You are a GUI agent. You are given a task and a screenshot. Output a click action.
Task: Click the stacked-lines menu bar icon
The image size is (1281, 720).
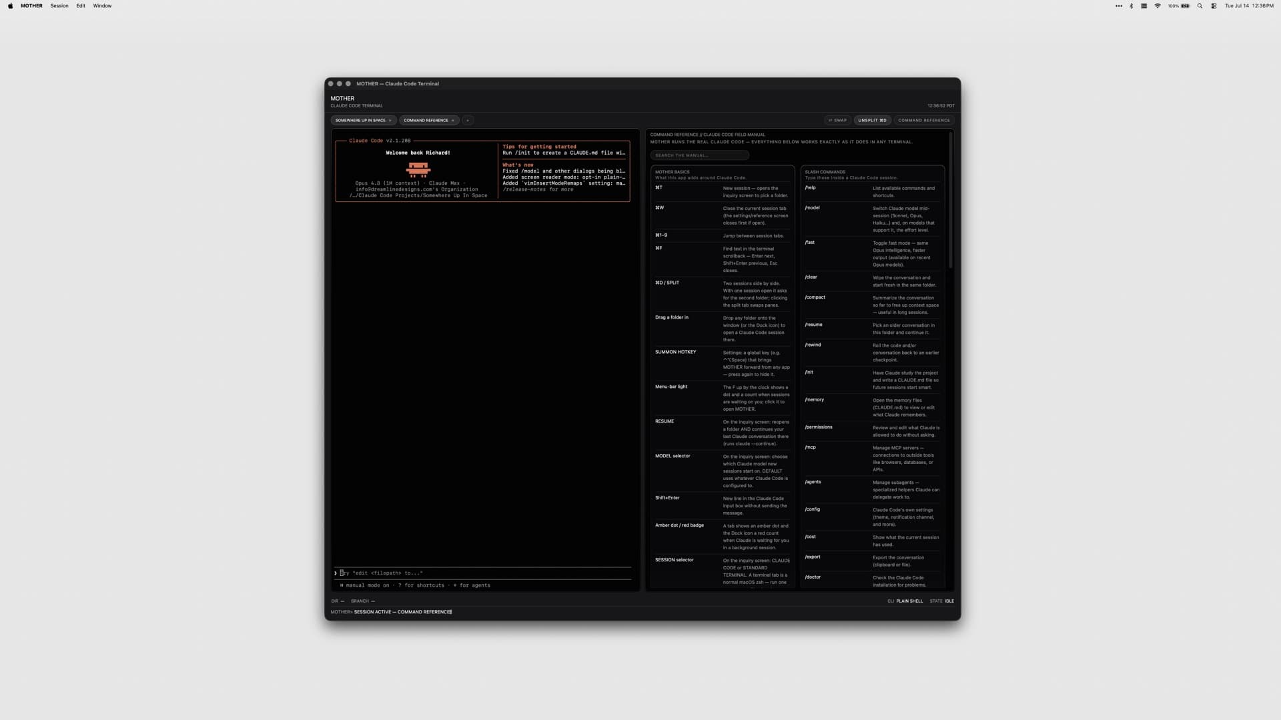[1144, 6]
